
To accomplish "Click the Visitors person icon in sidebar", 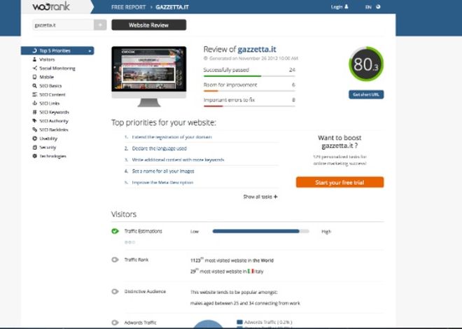I will click(x=34, y=59).
